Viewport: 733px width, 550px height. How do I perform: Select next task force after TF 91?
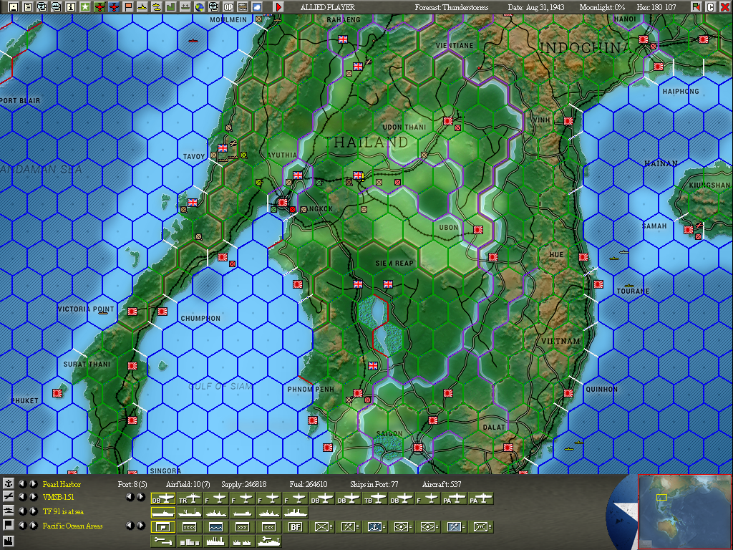tap(33, 511)
